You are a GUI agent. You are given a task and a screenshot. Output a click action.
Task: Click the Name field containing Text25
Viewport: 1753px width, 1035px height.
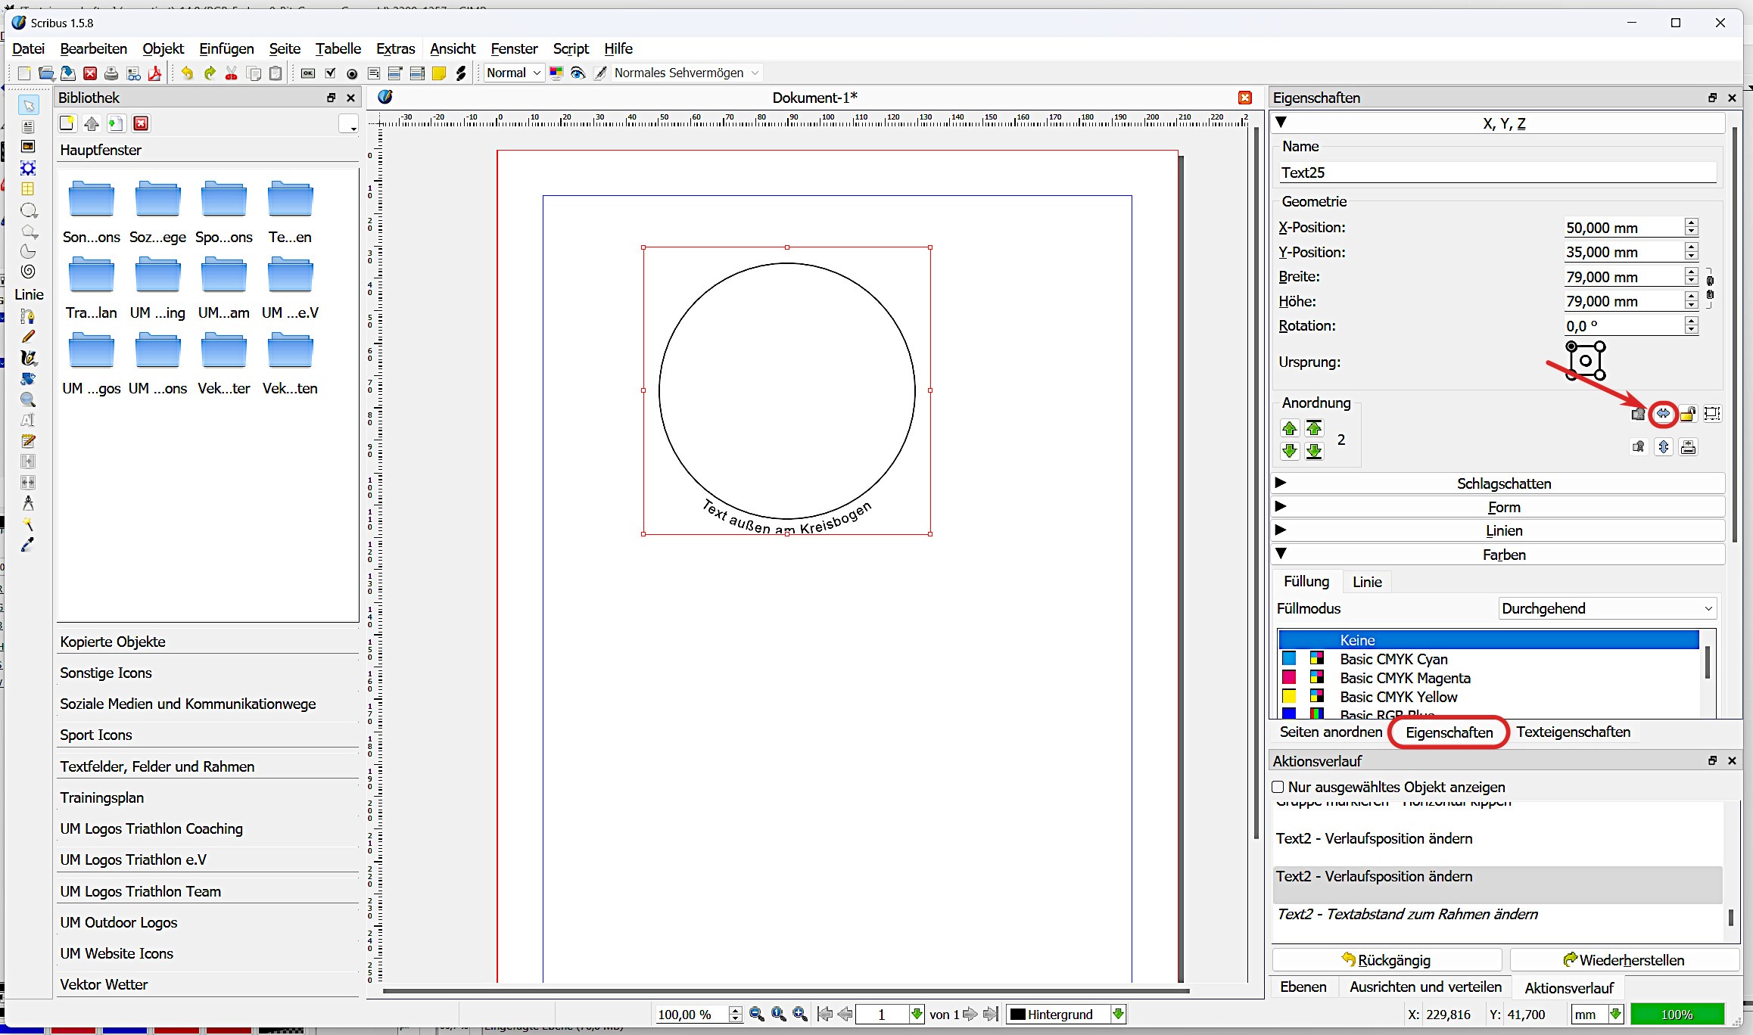tap(1496, 172)
